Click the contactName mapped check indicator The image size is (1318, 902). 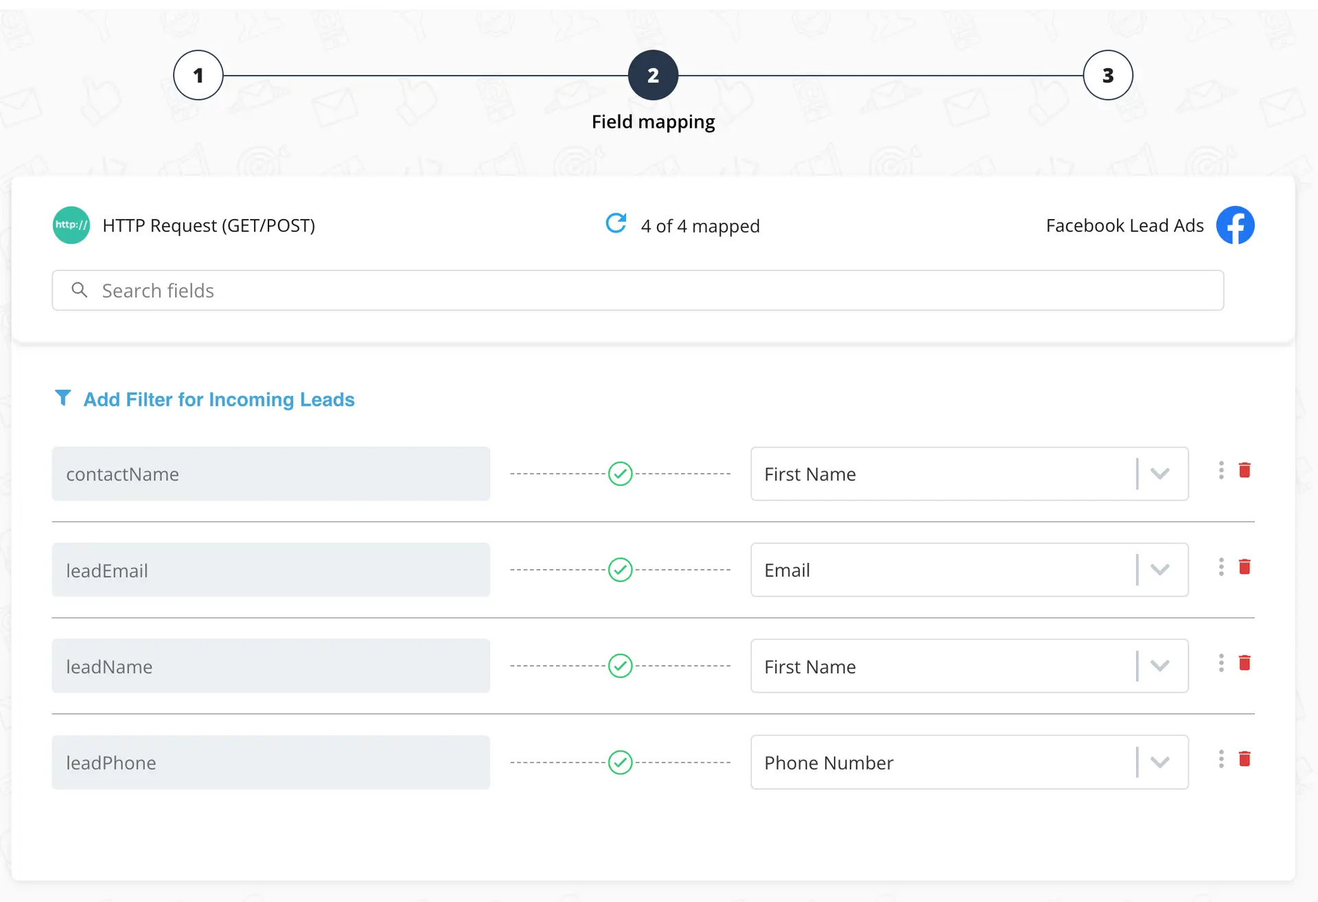coord(620,474)
